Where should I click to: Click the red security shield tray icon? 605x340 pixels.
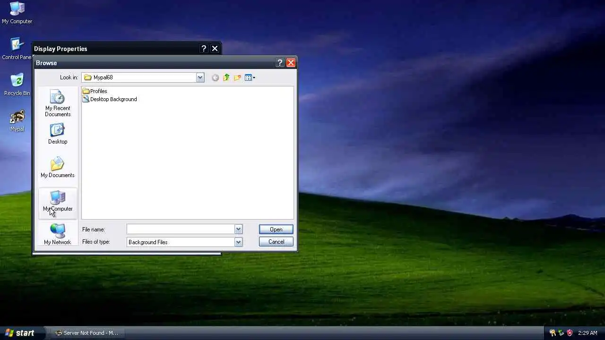pos(570,333)
